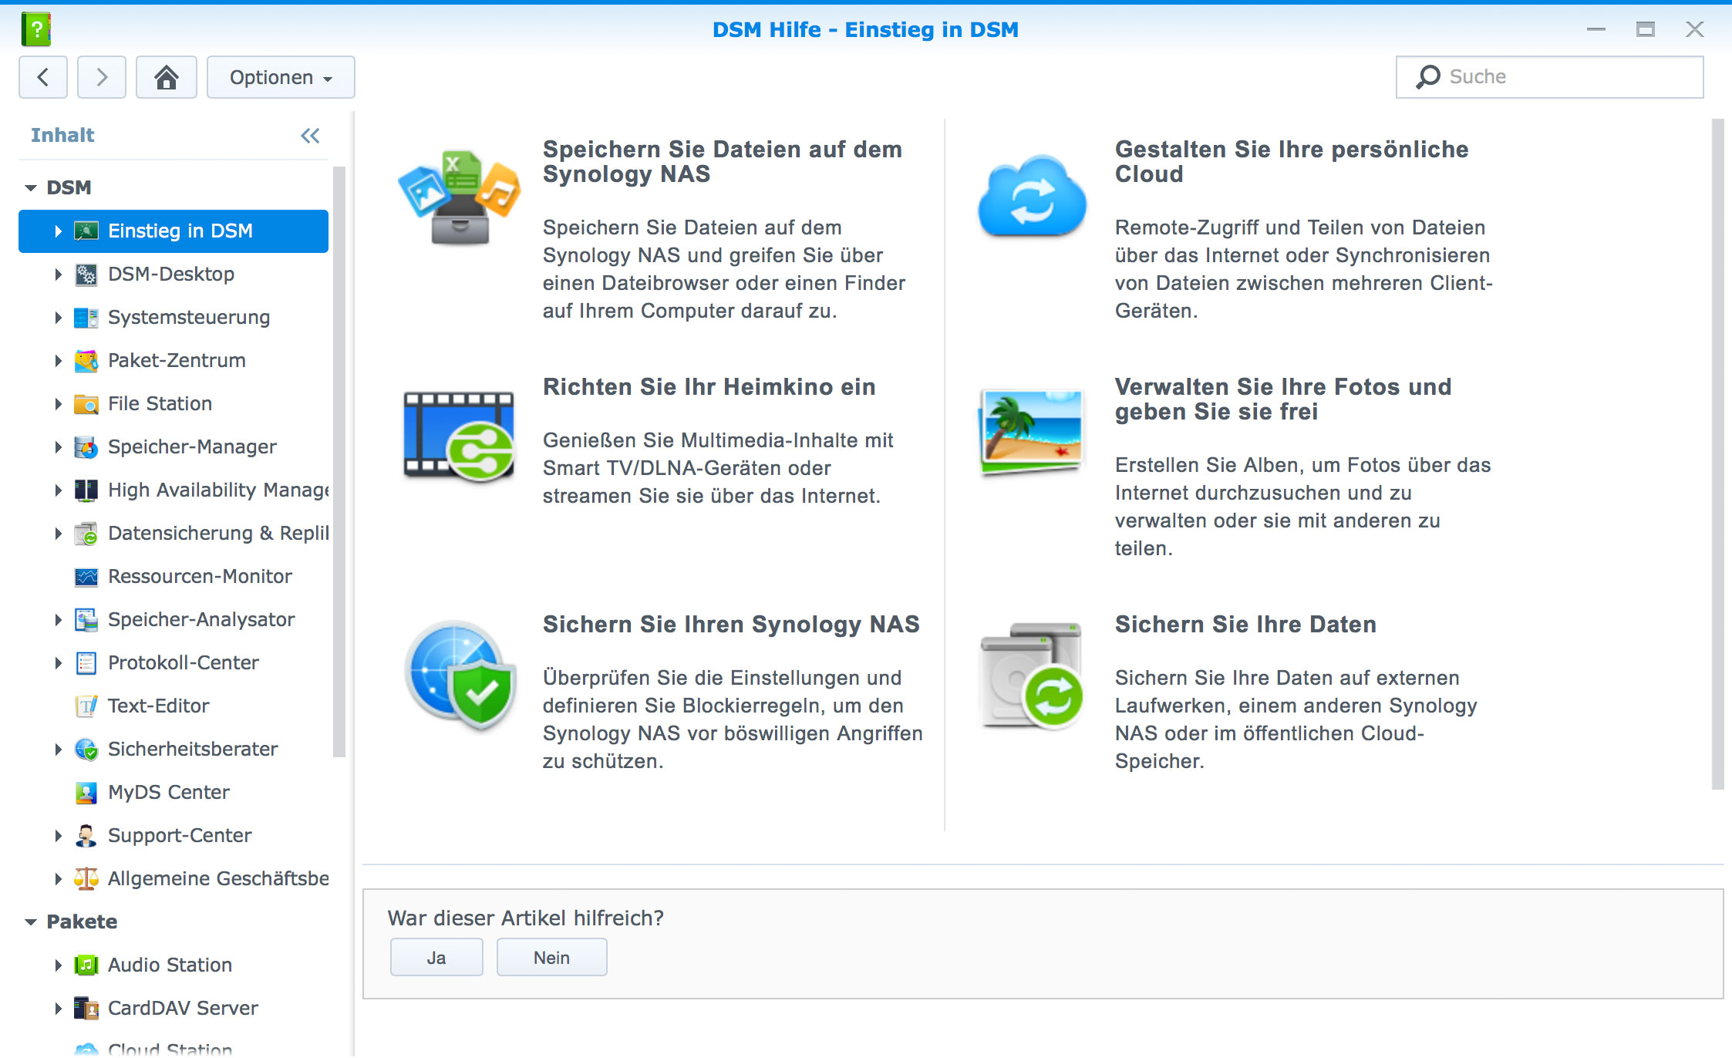
Task: Select CardDAV Server in the tree
Action: tap(174, 1008)
